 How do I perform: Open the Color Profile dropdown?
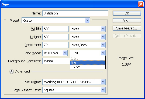pos(74,82)
